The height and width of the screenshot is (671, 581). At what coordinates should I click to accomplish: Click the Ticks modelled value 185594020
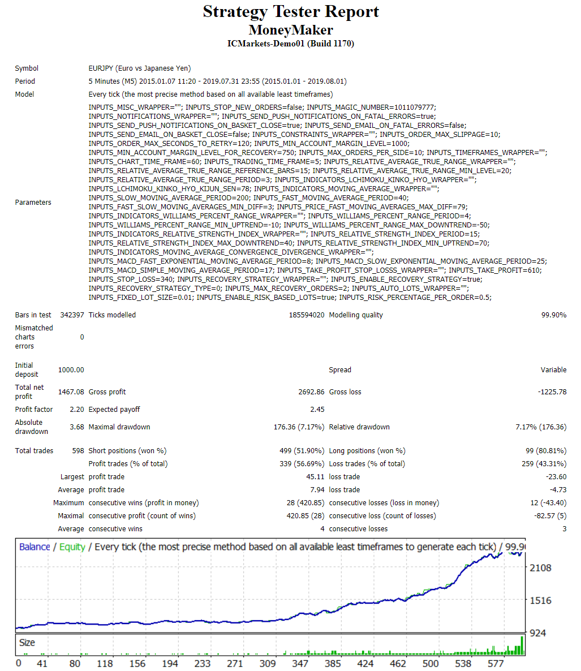(x=306, y=315)
